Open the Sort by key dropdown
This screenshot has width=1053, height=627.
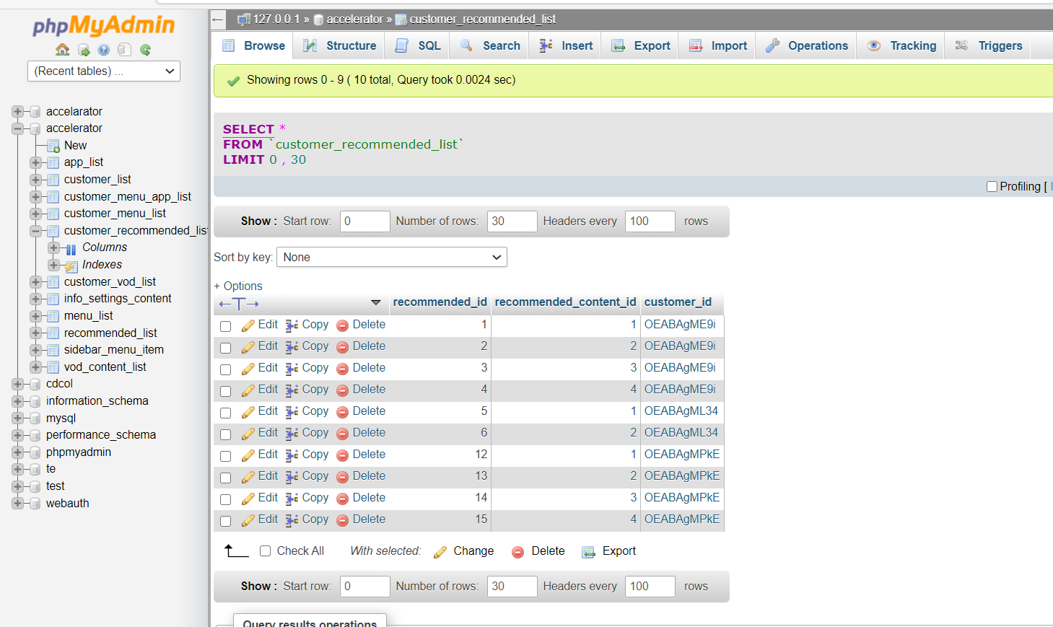tap(392, 258)
